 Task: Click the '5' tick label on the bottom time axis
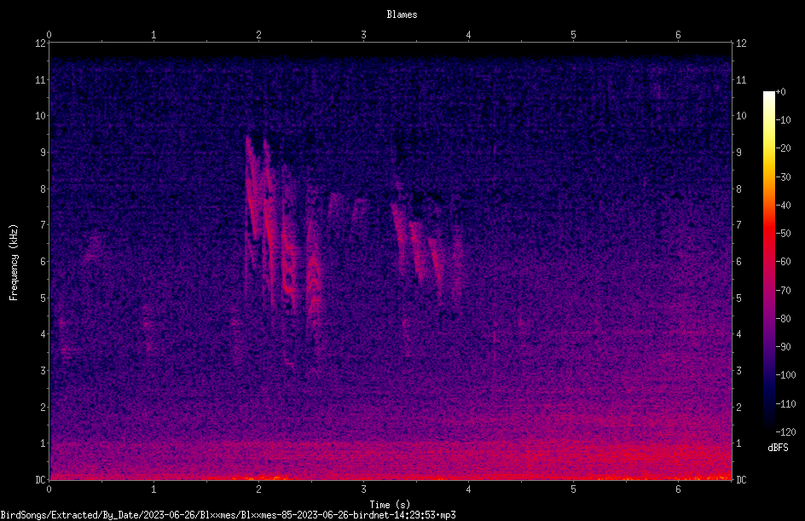[573, 489]
